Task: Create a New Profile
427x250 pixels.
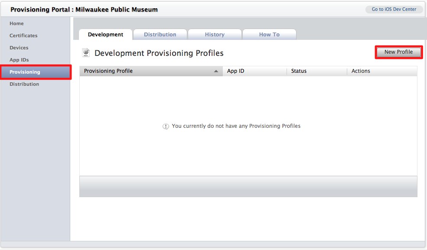Action: tap(399, 52)
